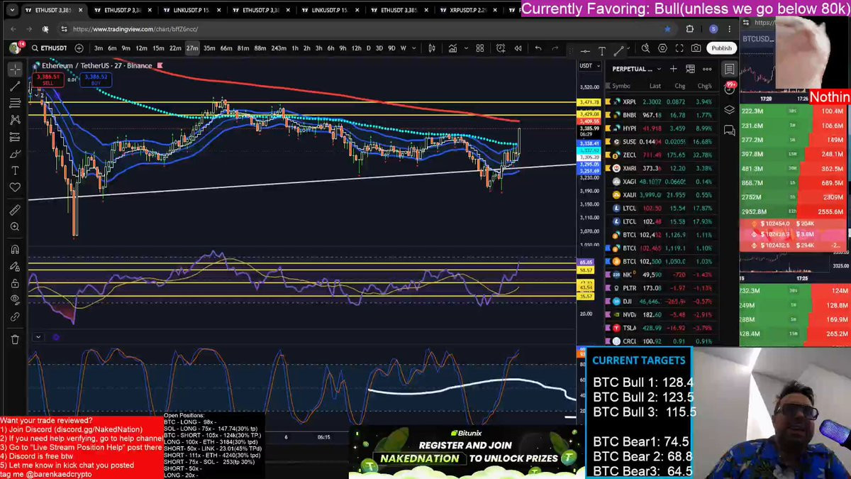Bookmark this page with the star icon
Viewport: 851px width, 479px height.
tap(667, 29)
